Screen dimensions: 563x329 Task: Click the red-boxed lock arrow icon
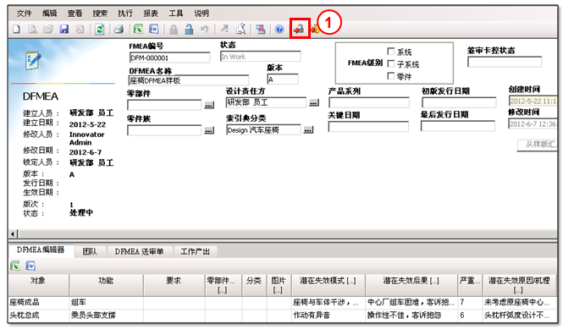coord(299,29)
